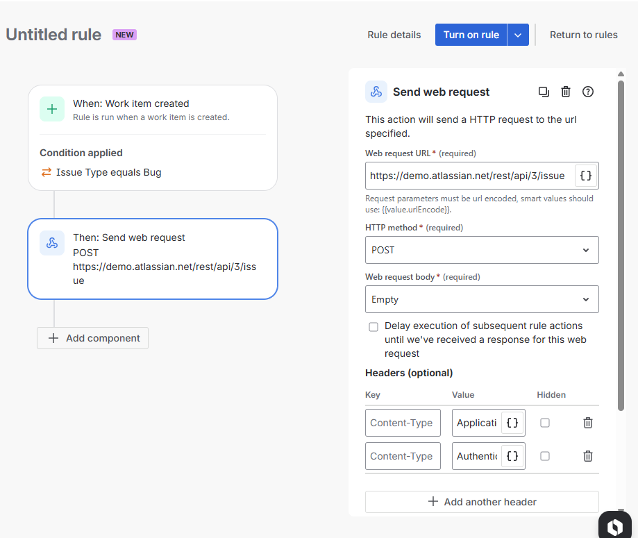Open smart values for first header value

click(x=512, y=423)
